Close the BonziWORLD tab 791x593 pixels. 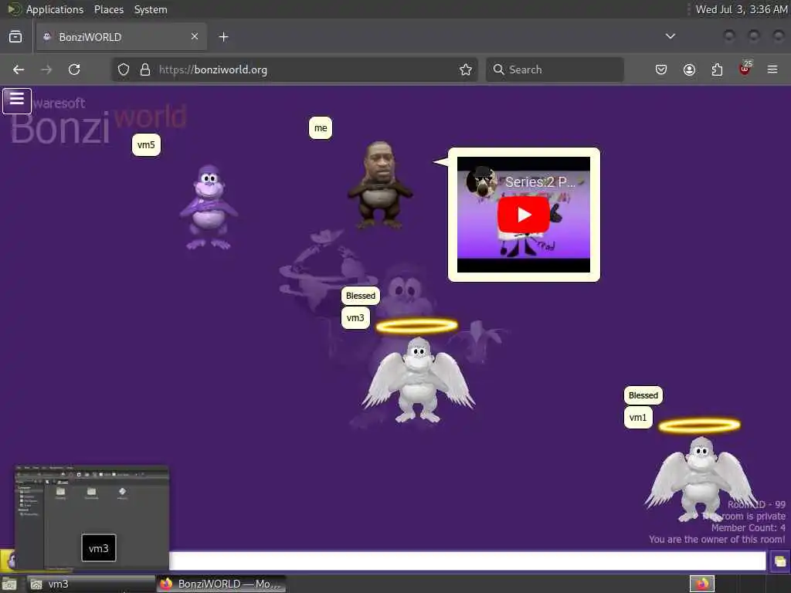[195, 36]
